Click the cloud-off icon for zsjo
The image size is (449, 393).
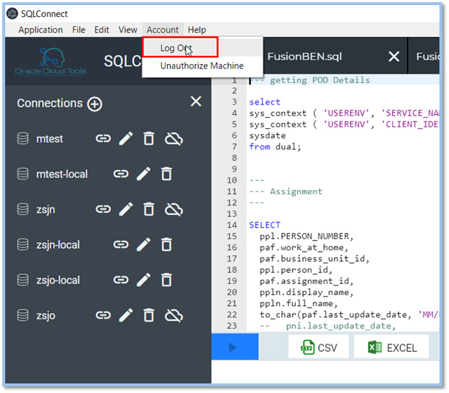pyautogui.click(x=174, y=316)
